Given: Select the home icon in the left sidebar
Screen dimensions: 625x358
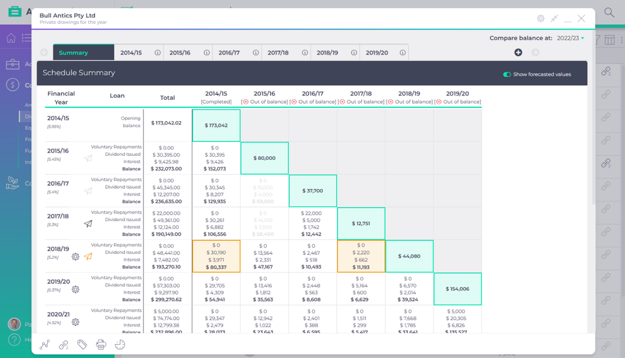Looking at the screenshot, I should coord(11,38).
